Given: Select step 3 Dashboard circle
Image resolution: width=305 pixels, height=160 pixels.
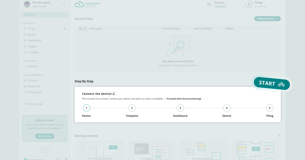Looking at the screenshot, I should pyautogui.click(x=180, y=108).
